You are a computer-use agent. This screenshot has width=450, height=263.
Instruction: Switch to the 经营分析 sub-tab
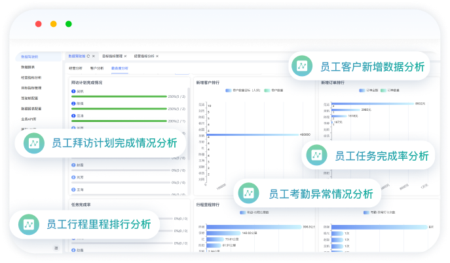point(75,68)
